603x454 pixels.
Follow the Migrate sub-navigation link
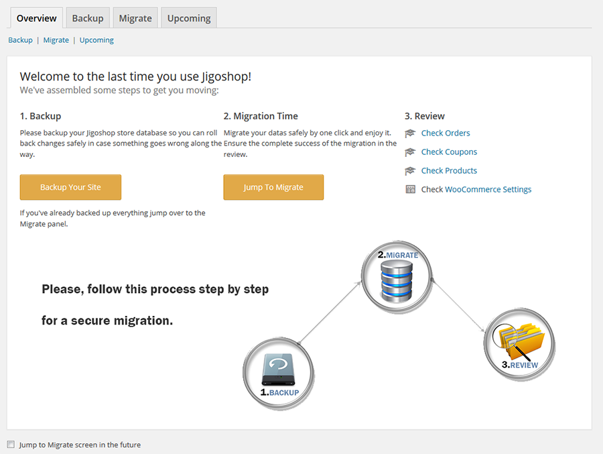[x=56, y=40]
